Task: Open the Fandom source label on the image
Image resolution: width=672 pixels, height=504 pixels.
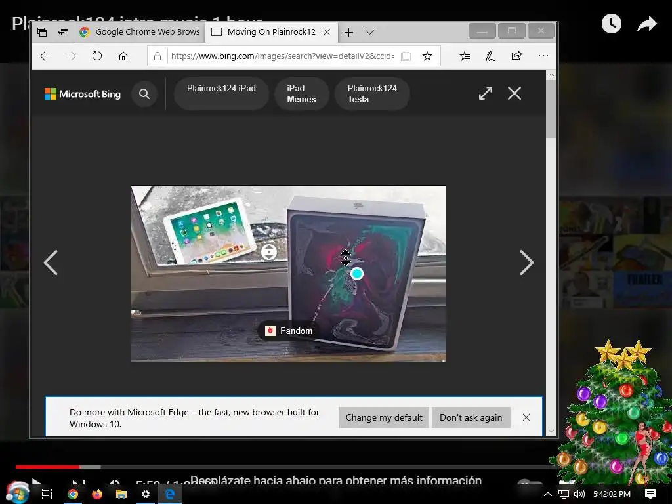Action: click(x=289, y=331)
